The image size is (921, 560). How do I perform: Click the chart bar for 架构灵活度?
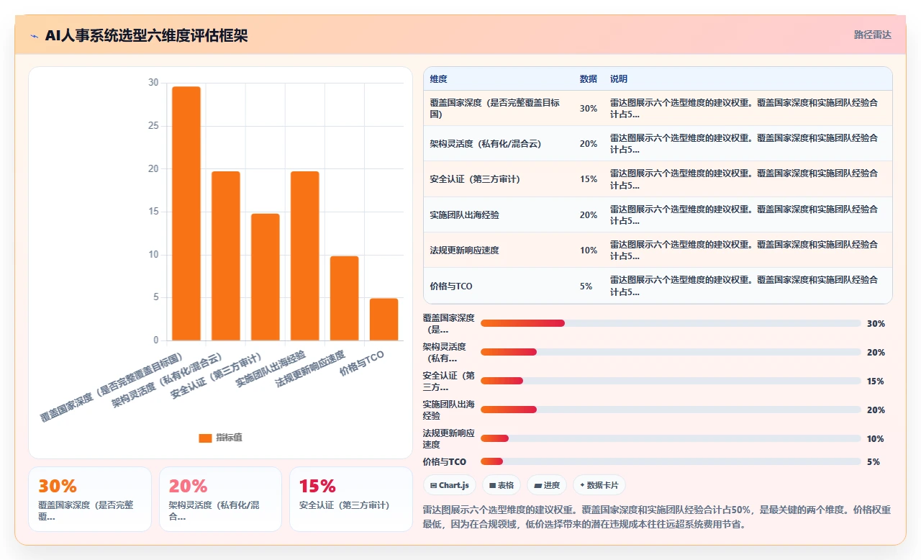(x=226, y=256)
